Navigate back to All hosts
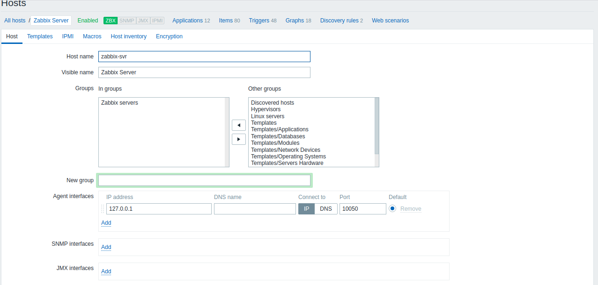This screenshot has height=285, width=598. point(15,21)
